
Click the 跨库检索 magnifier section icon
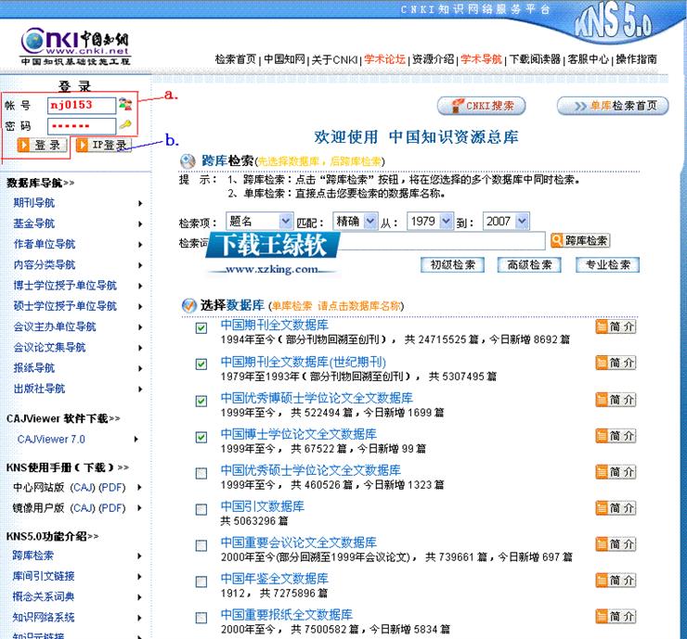pos(188,161)
